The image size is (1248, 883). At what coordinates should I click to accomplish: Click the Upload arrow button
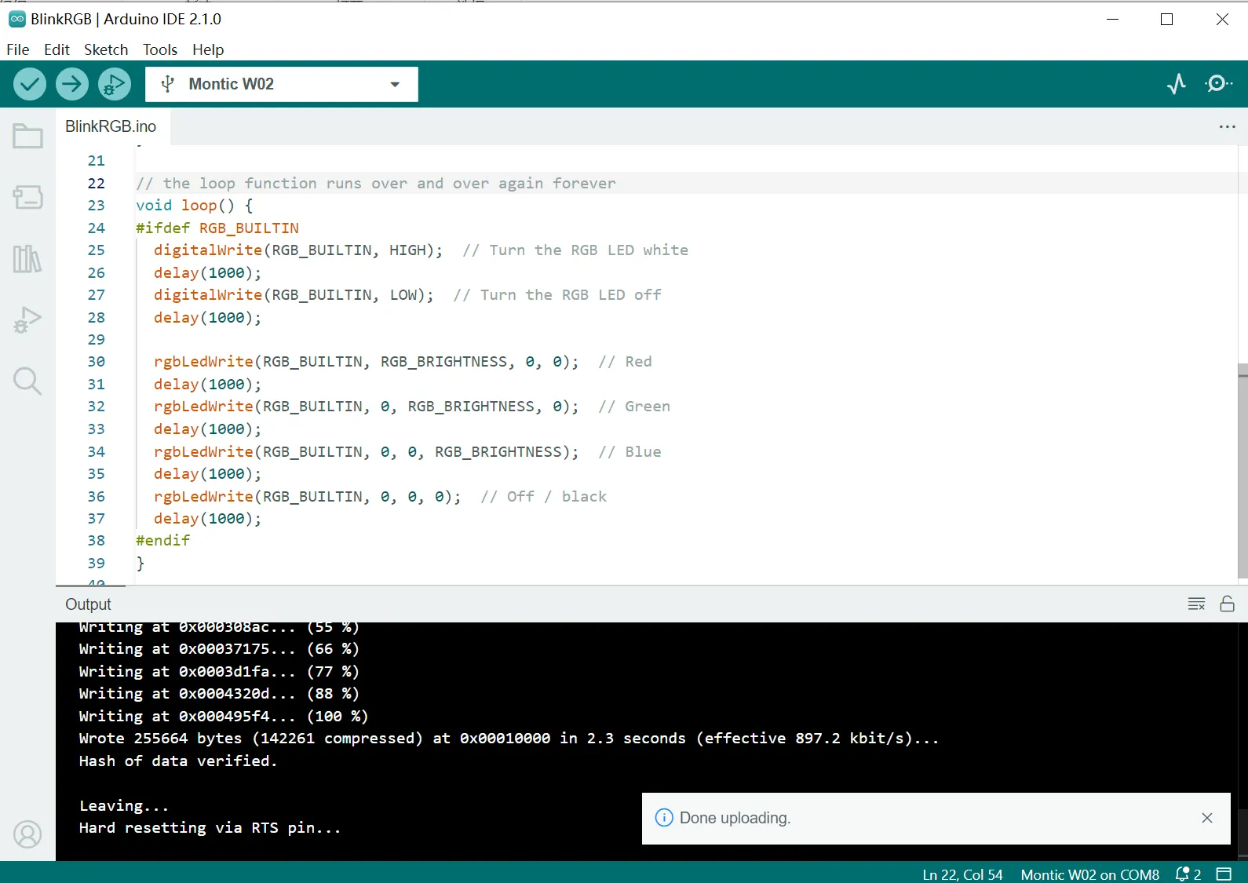pos(72,84)
